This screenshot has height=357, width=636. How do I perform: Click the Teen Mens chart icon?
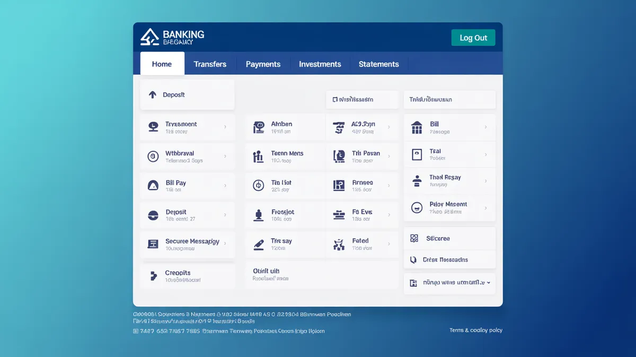[x=258, y=156]
